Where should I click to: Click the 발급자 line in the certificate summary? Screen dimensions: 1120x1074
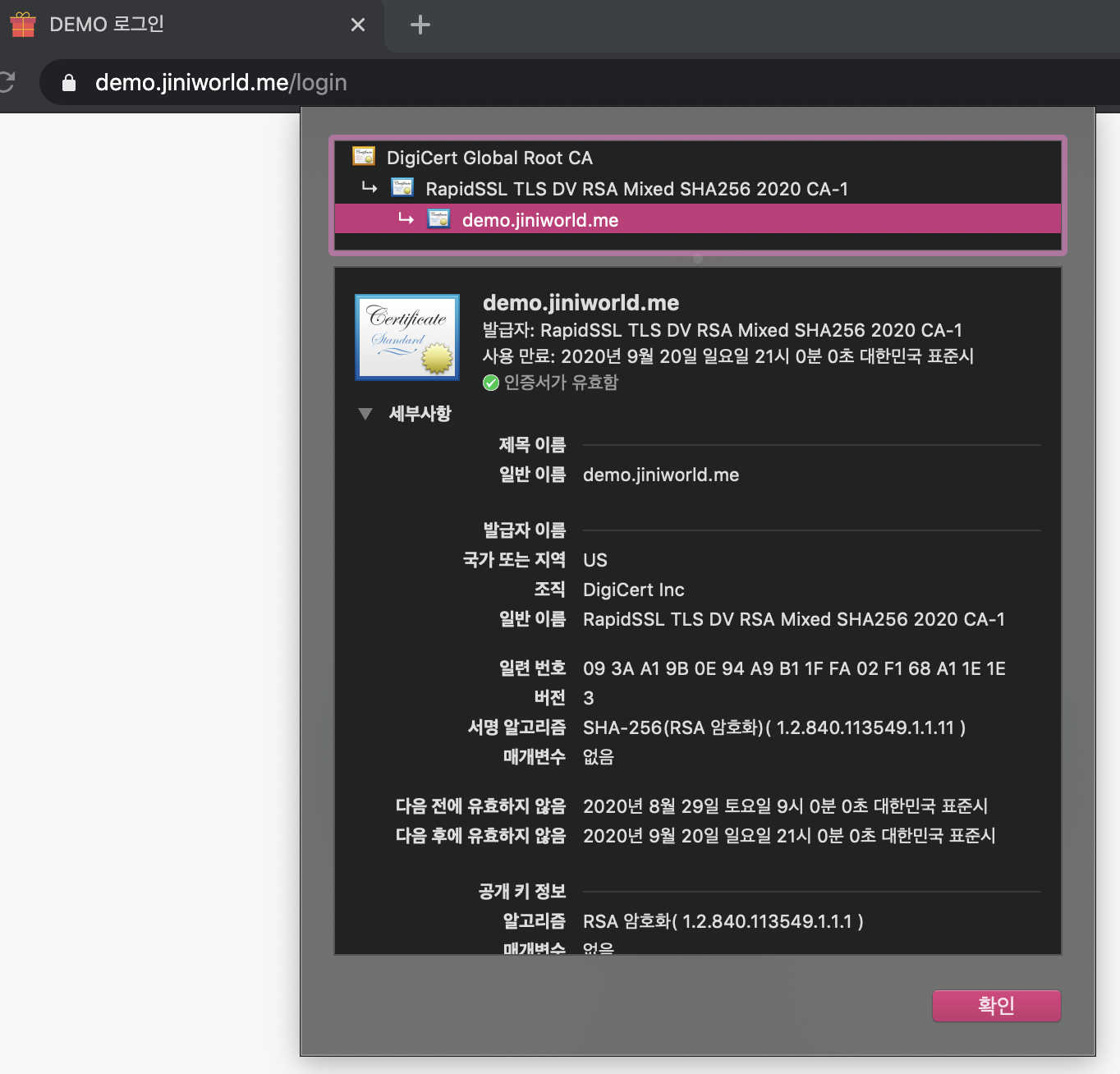pos(723,330)
